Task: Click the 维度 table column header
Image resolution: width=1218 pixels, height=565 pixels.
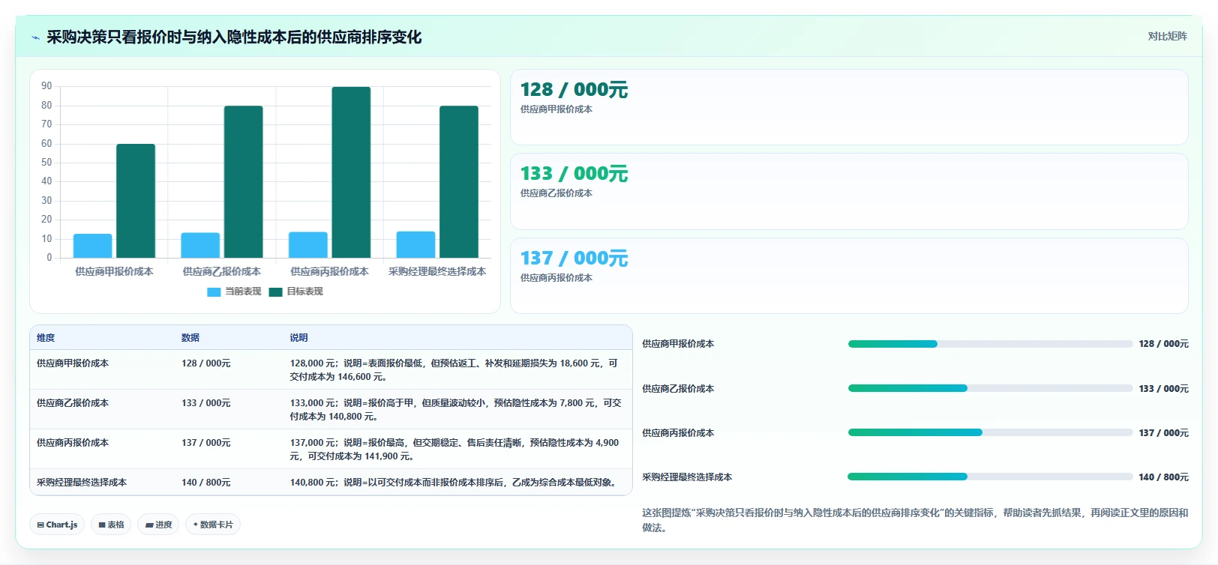Action: click(46, 338)
